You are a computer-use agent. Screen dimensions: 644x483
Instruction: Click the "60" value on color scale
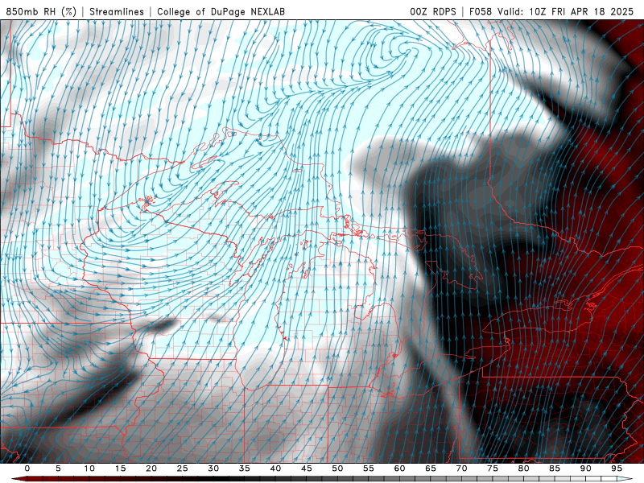[x=399, y=469]
